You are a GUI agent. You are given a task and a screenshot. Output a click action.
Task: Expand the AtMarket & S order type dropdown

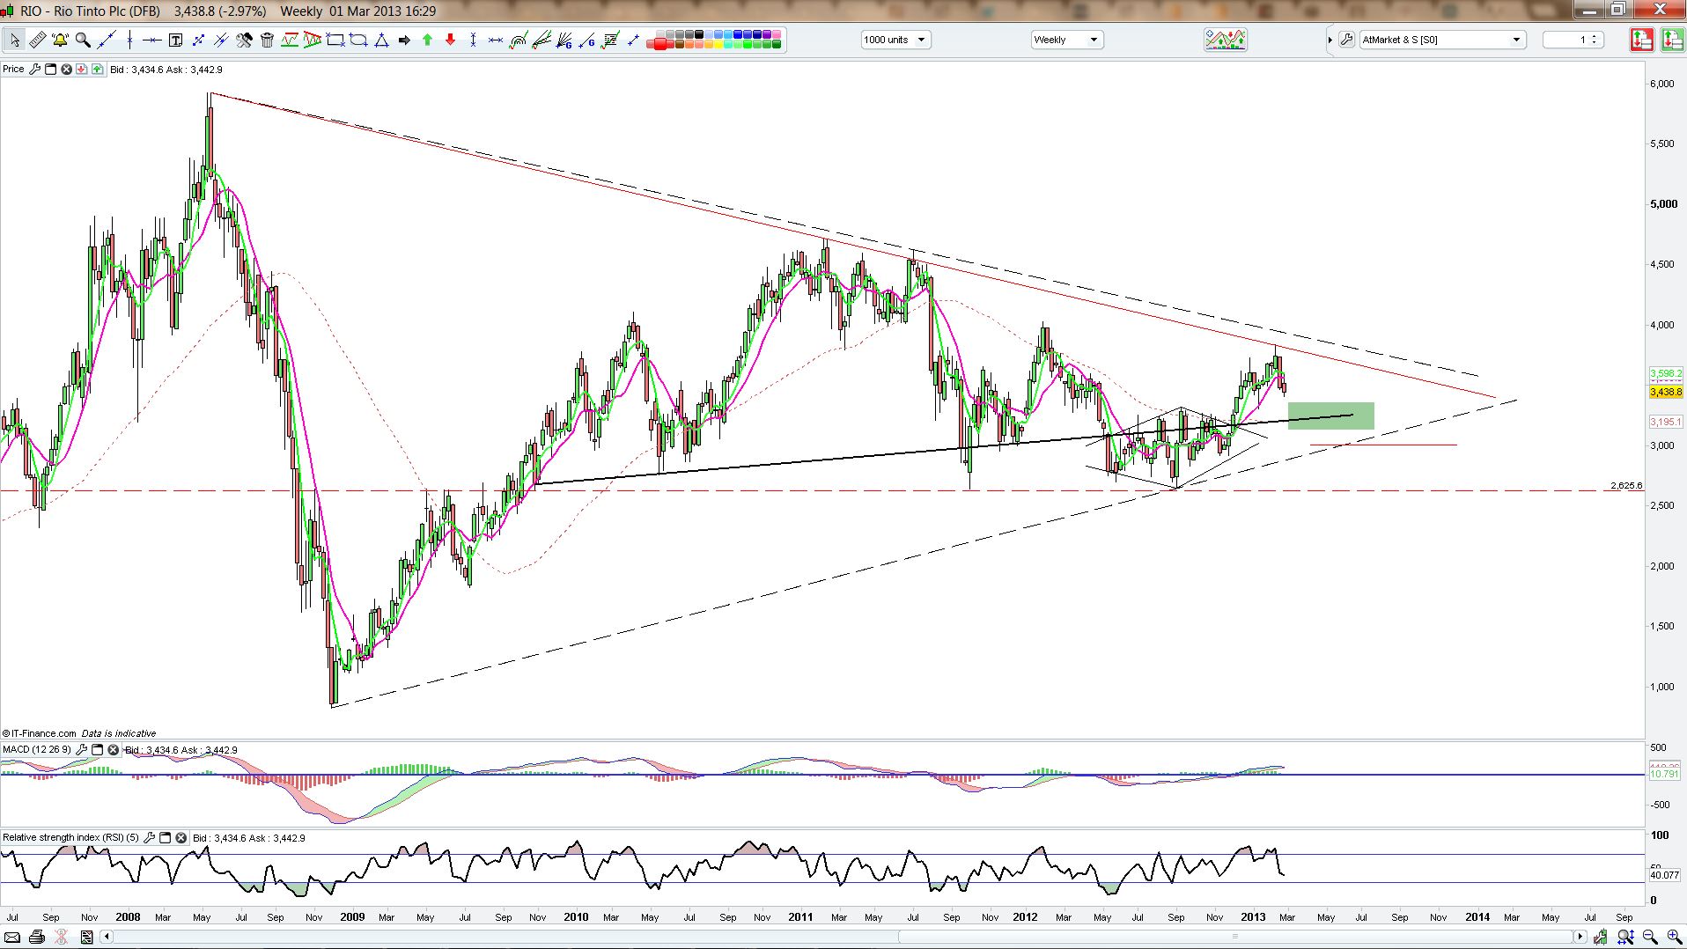click(x=1516, y=40)
